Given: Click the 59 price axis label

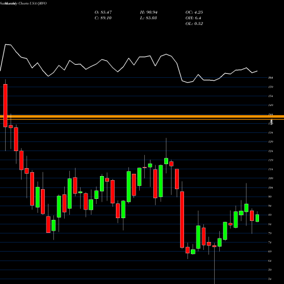Looking at the screenshot, I should click(270, 270).
